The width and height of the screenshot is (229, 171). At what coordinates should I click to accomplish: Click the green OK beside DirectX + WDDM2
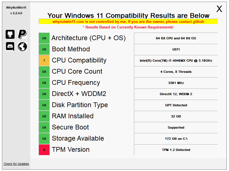pos(44,94)
